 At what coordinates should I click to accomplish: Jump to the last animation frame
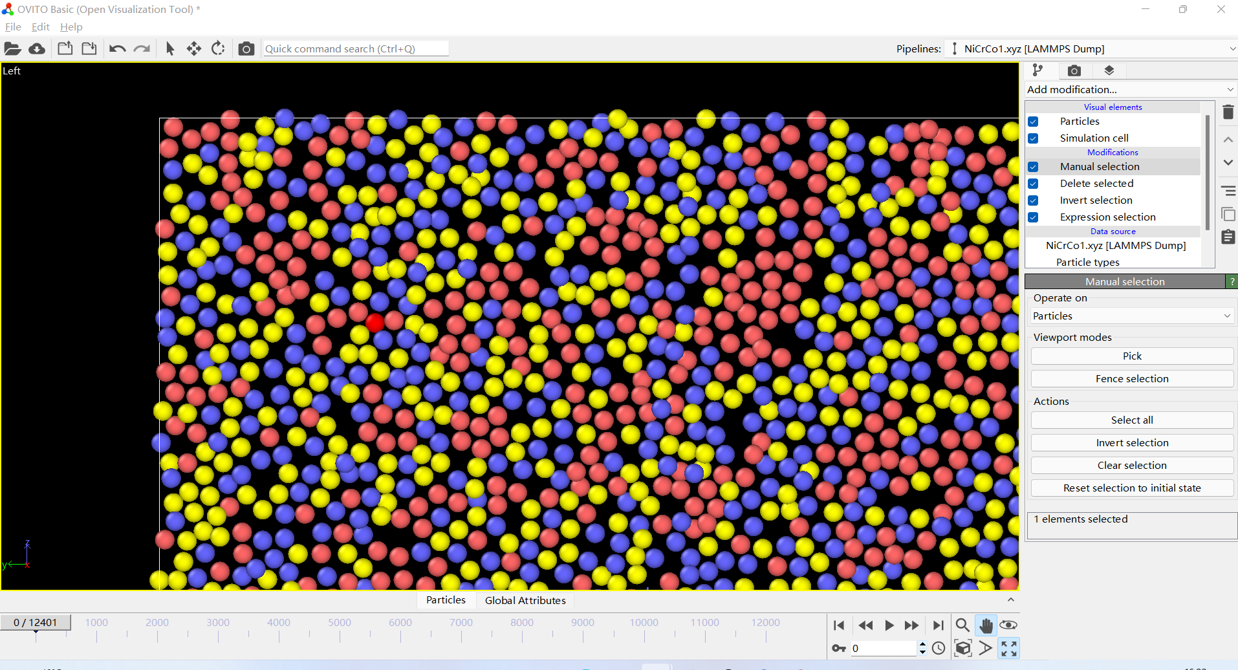tap(938, 625)
